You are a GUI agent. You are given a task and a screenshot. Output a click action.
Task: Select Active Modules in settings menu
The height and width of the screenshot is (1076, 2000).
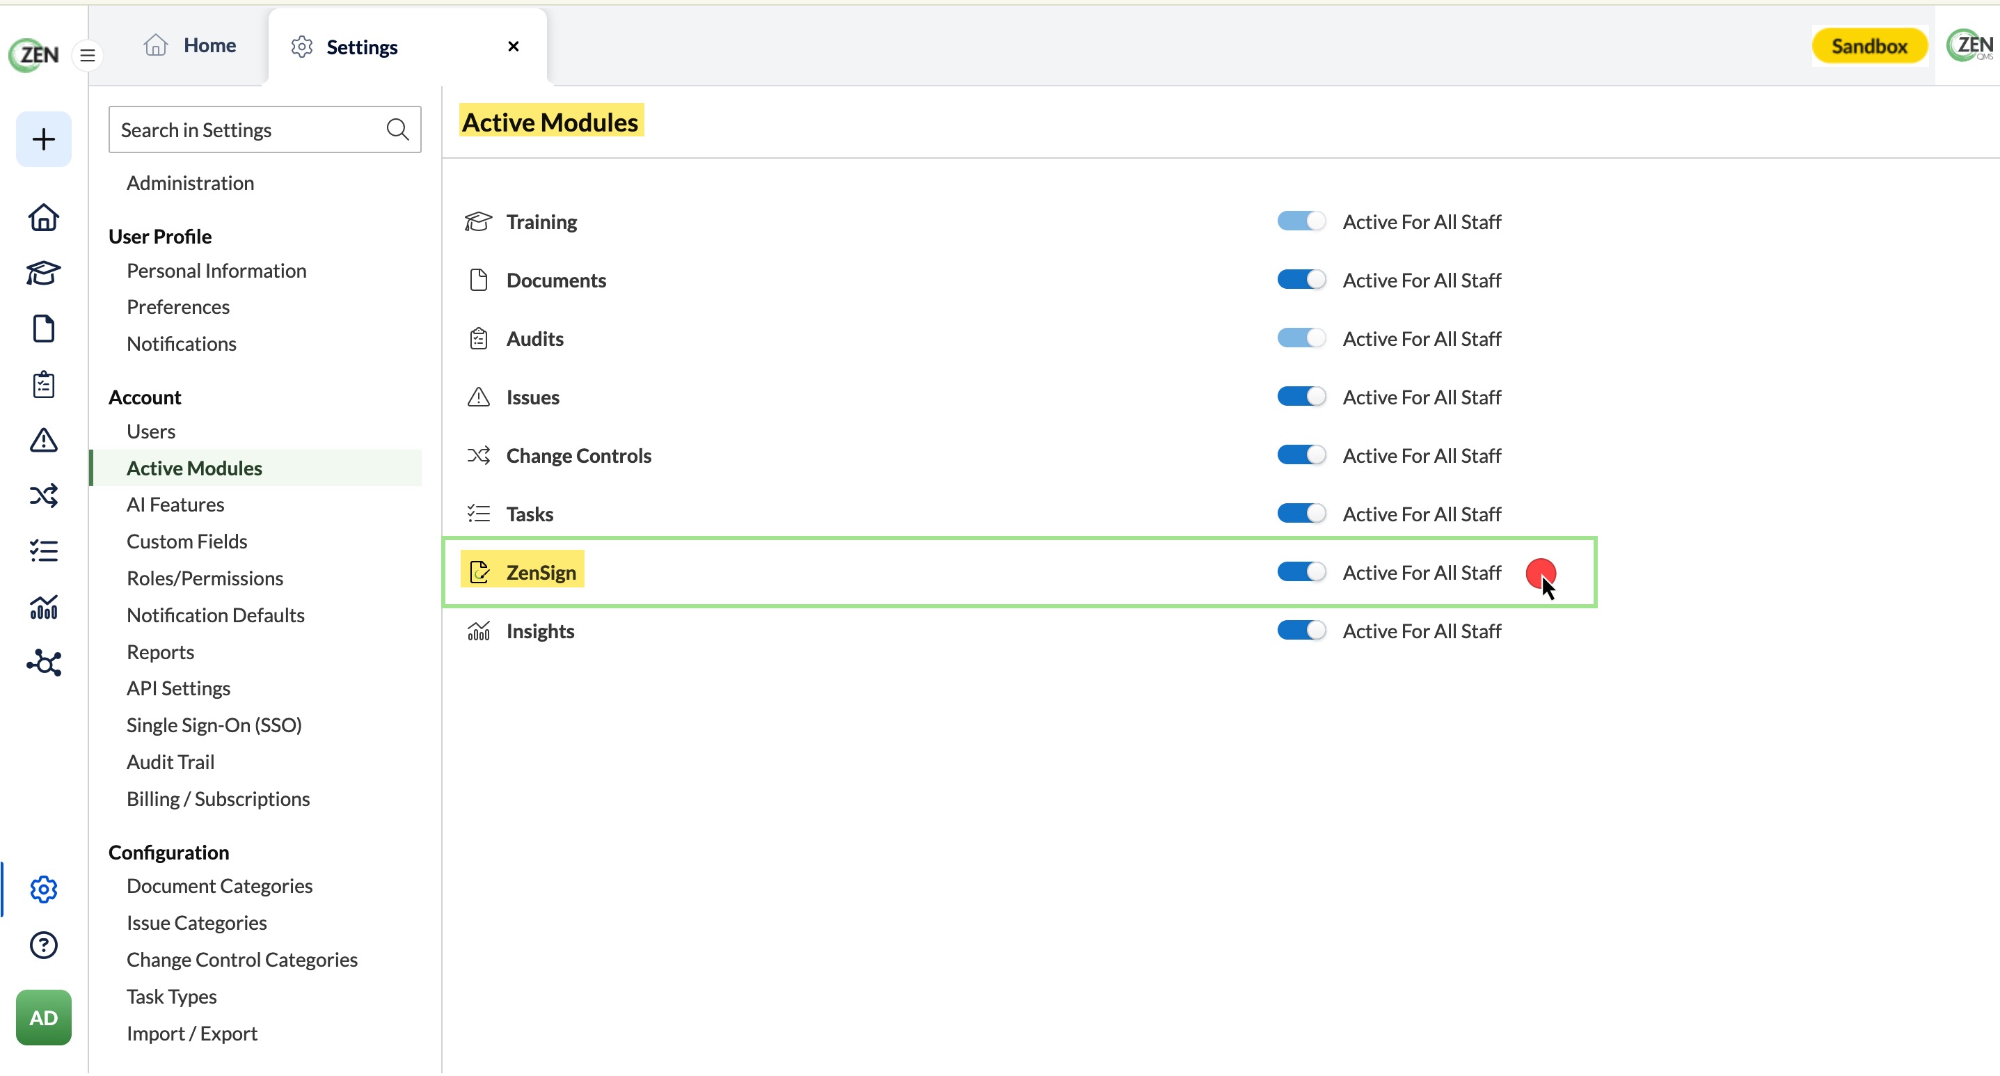(256, 468)
